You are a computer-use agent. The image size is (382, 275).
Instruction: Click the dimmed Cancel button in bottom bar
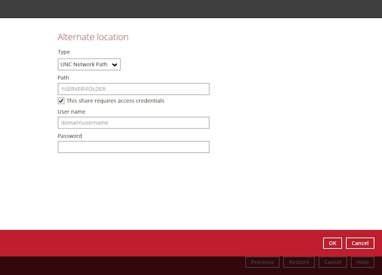(333, 262)
